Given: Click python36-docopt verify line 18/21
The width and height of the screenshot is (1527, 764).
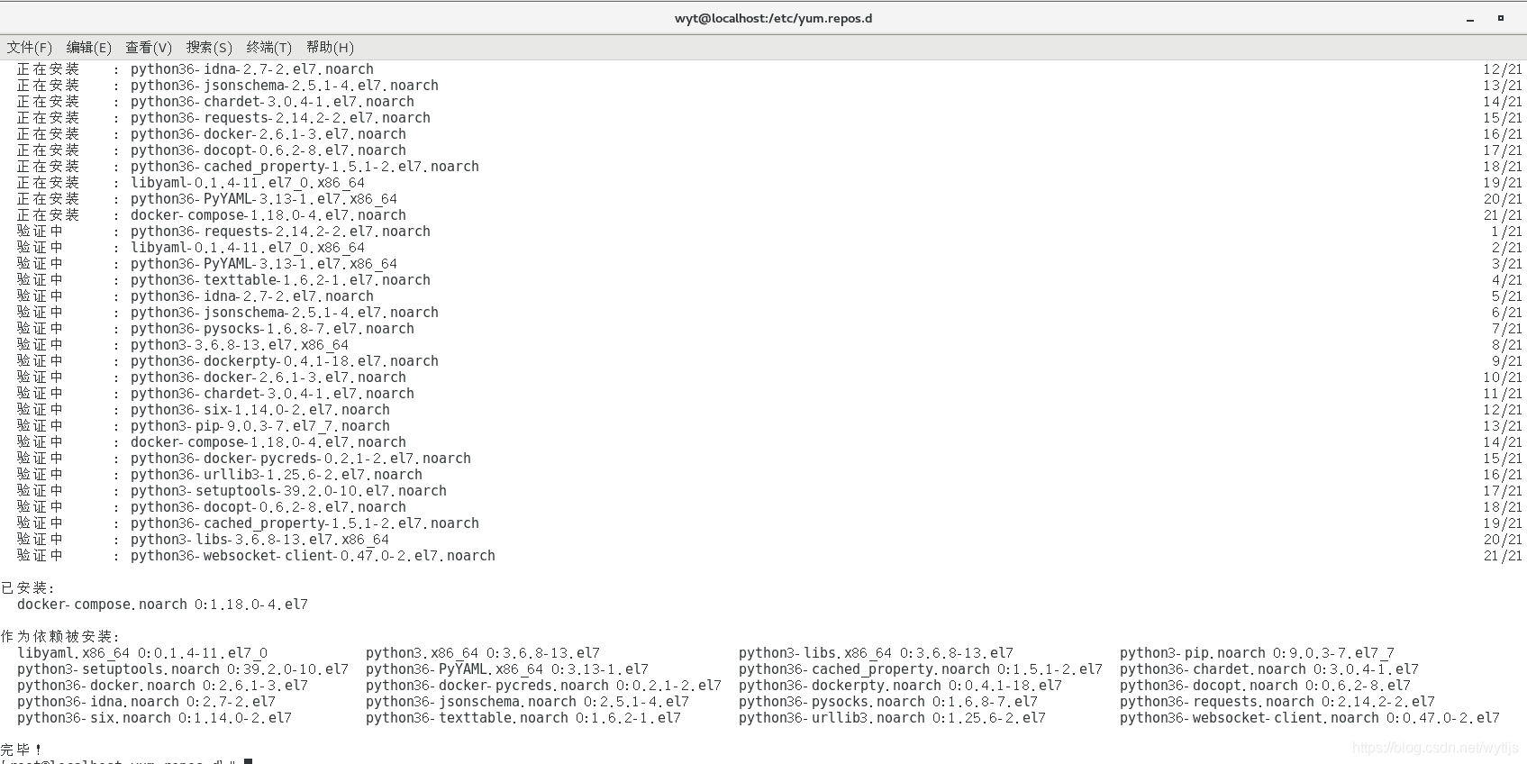Looking at the screenshot, I should (x=769, y=507).
